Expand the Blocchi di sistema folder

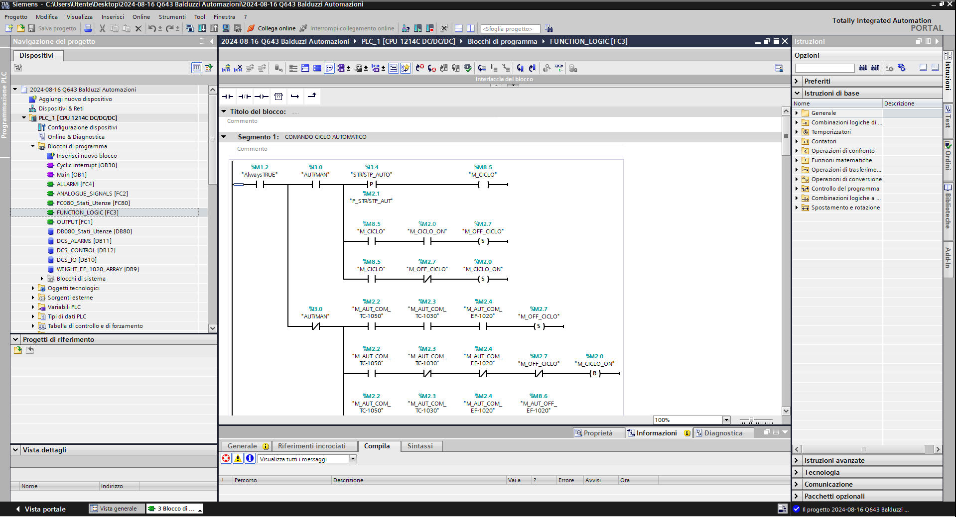[x=42, y=279]
